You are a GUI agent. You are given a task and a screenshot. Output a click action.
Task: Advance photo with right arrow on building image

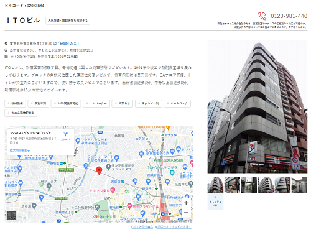300,108
